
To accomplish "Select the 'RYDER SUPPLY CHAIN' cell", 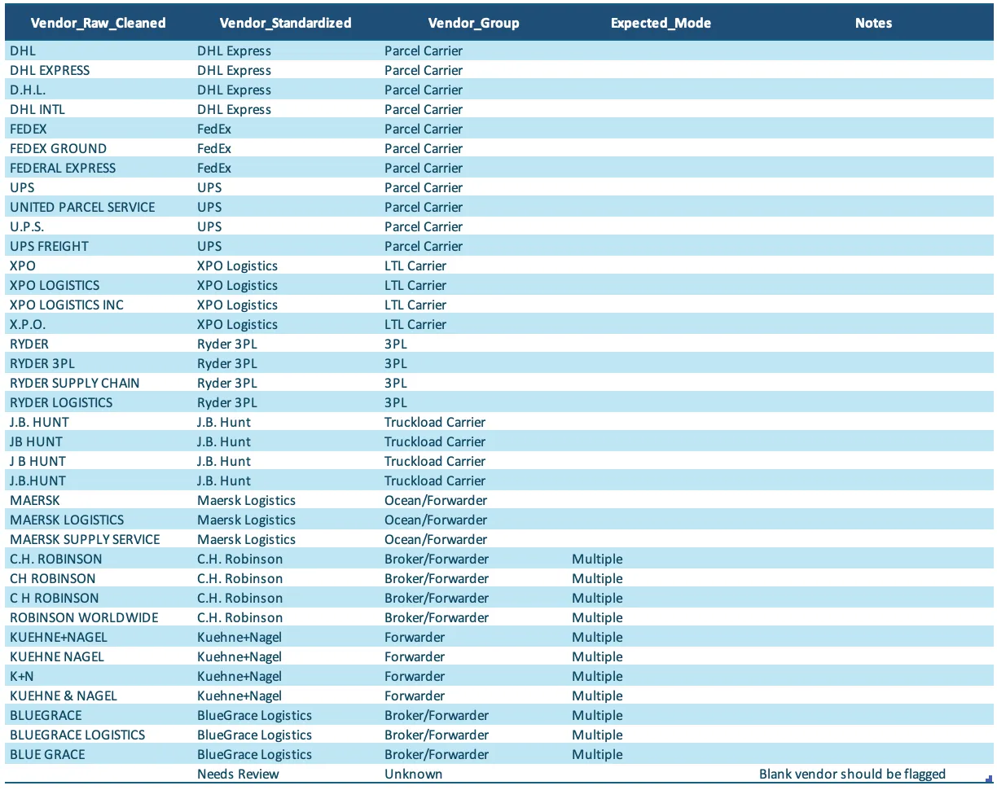I will [99, 383].
